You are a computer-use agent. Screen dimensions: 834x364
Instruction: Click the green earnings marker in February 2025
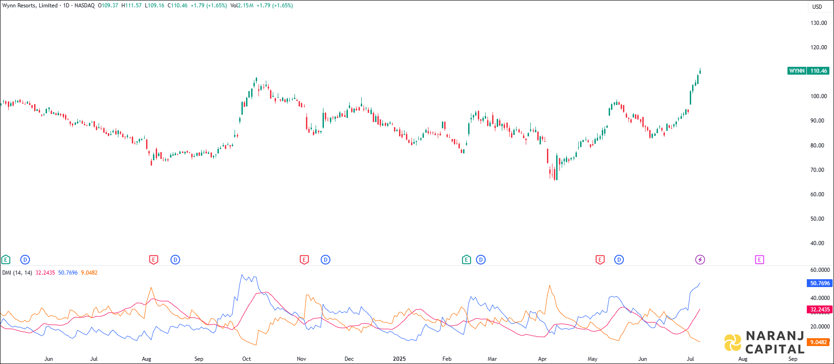click(x=466, y=260)
